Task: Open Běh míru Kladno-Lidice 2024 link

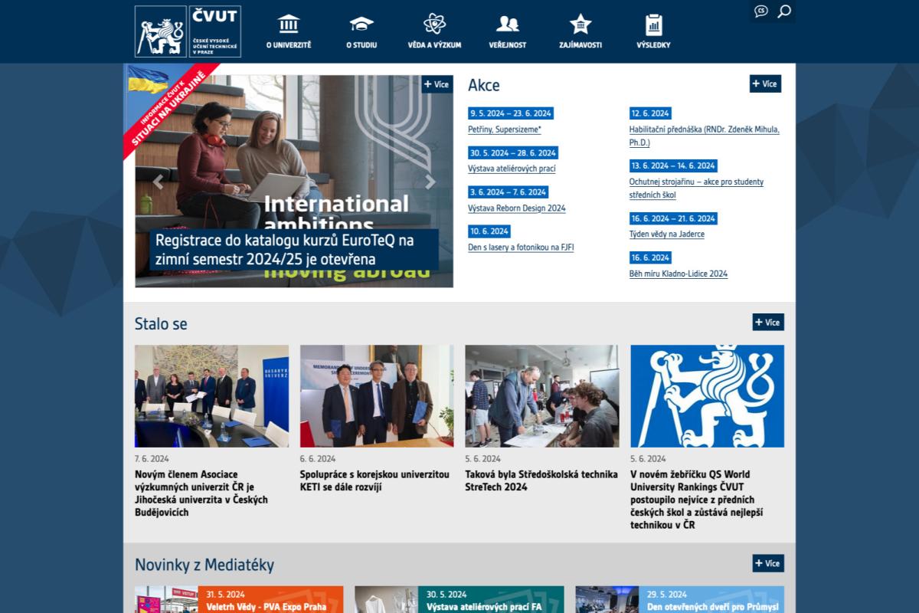Action: pos(679,274)
